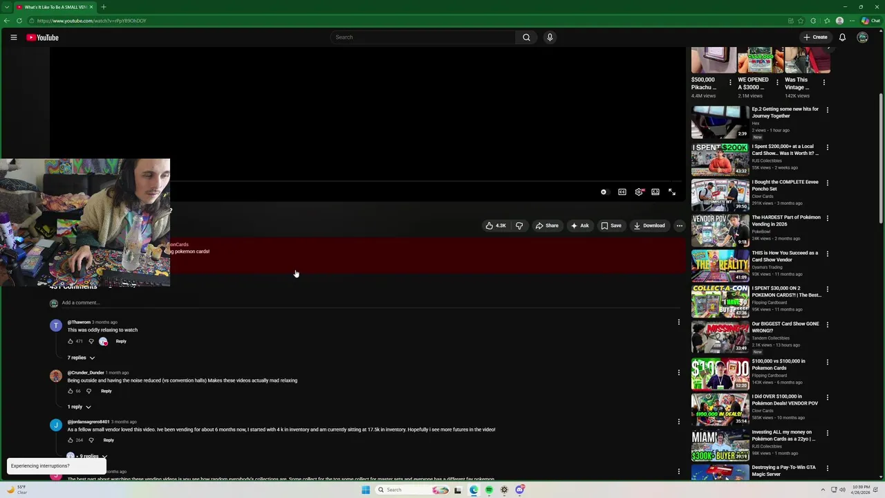Expand 7 replies under @Thawrom comment
Image resolution: width=885 pixels, height=498 pixels.
point(81,358)
